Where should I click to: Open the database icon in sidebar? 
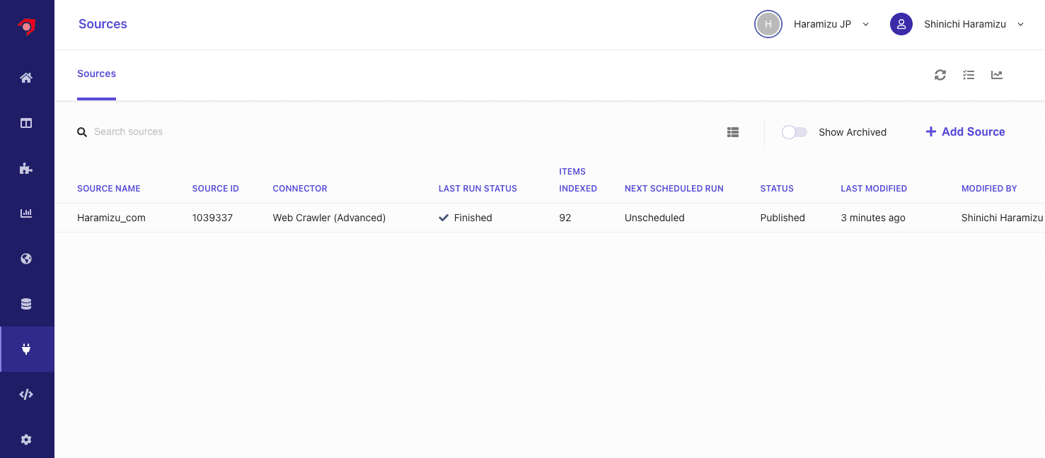pos(26,304)
